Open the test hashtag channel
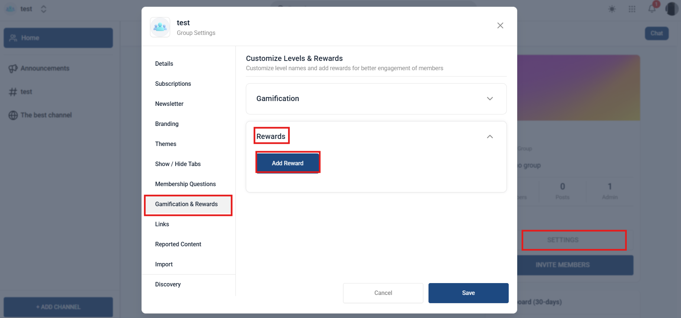Image resolution: width=681 pixels, height=318 pixels. 26,92
